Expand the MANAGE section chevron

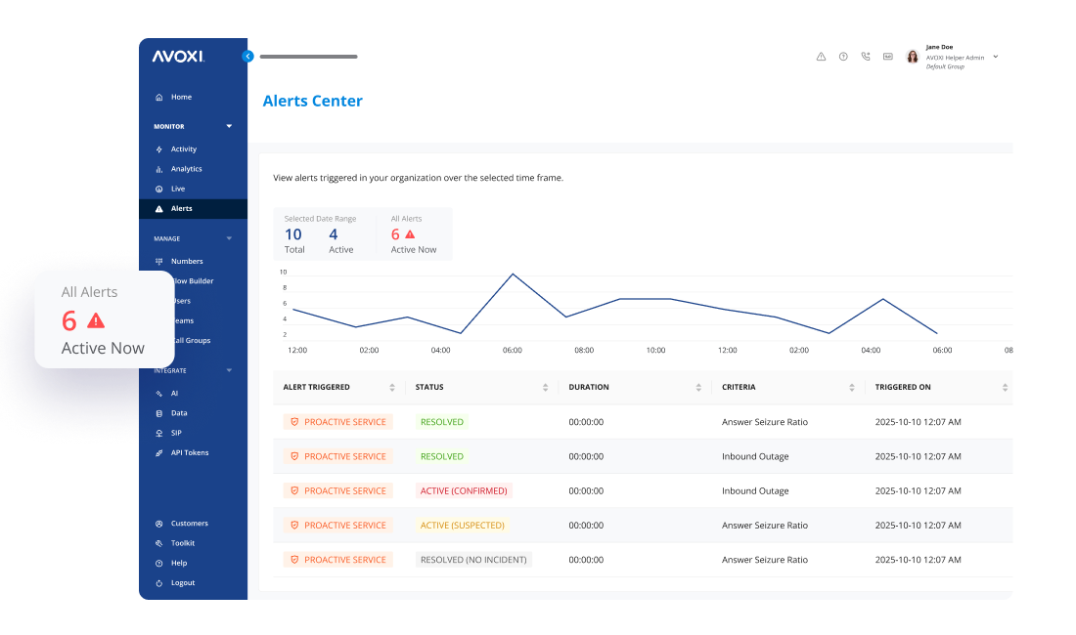tap(228, 237)
